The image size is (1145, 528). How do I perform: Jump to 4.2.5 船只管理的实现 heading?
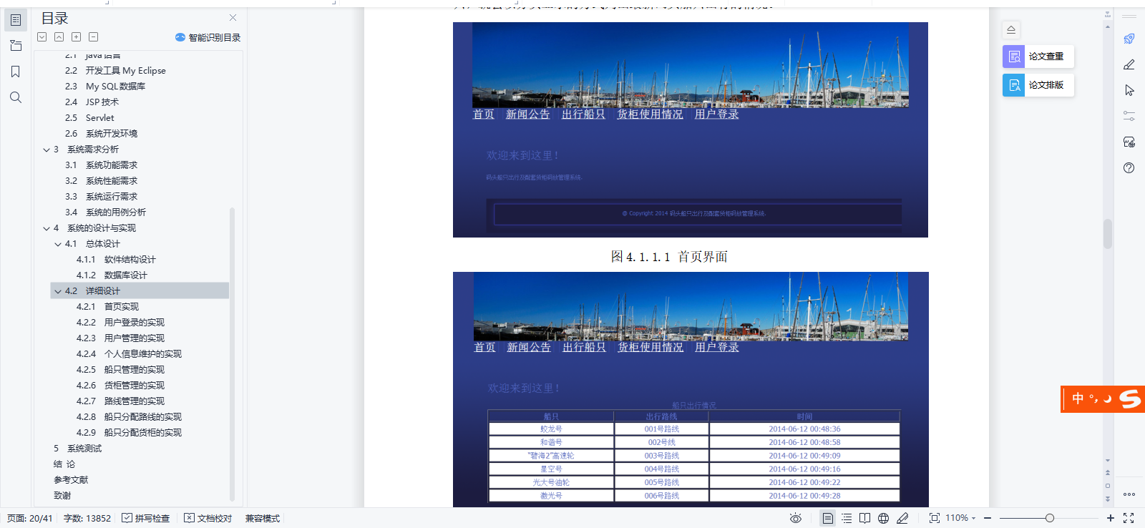(134, 370)
